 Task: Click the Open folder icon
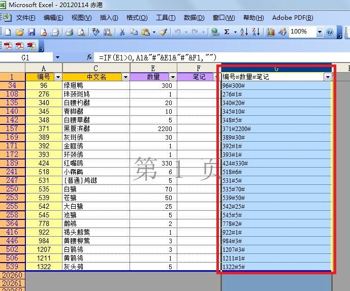point(20,32)
